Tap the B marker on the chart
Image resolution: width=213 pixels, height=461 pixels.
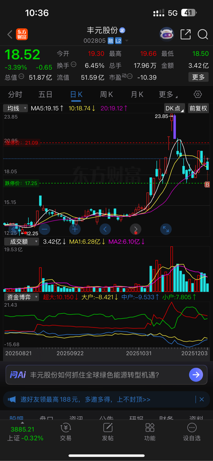[207, 184]
